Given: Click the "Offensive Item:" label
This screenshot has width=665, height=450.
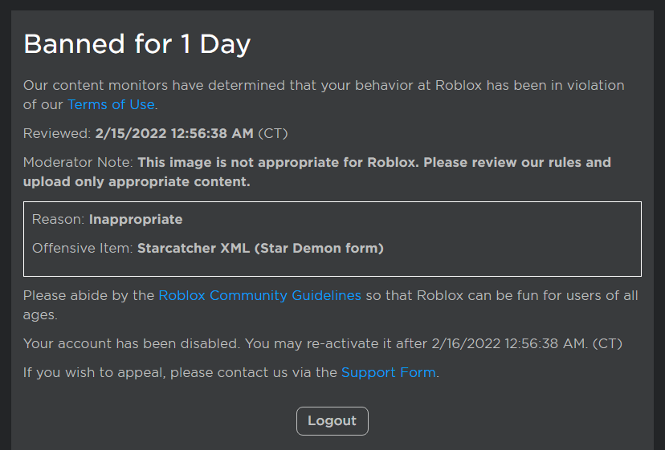Looking at the screenshot, I should pos(83,249).
